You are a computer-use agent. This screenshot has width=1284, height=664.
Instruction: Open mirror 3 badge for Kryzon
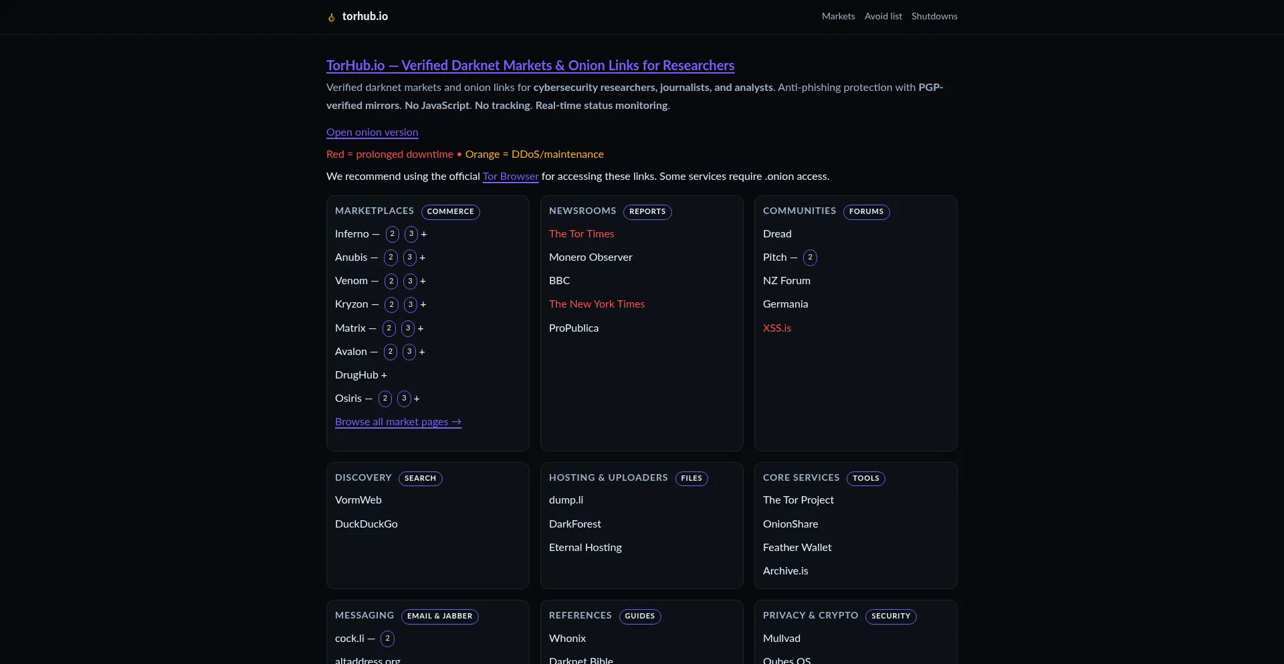(411, 304)
